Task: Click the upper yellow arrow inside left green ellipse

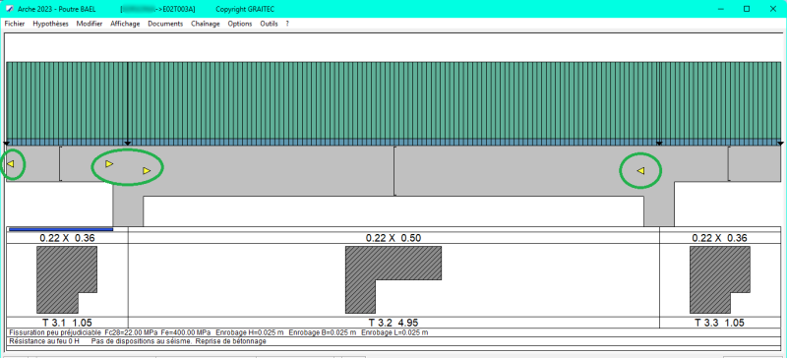Action: (x=109, y=163)
